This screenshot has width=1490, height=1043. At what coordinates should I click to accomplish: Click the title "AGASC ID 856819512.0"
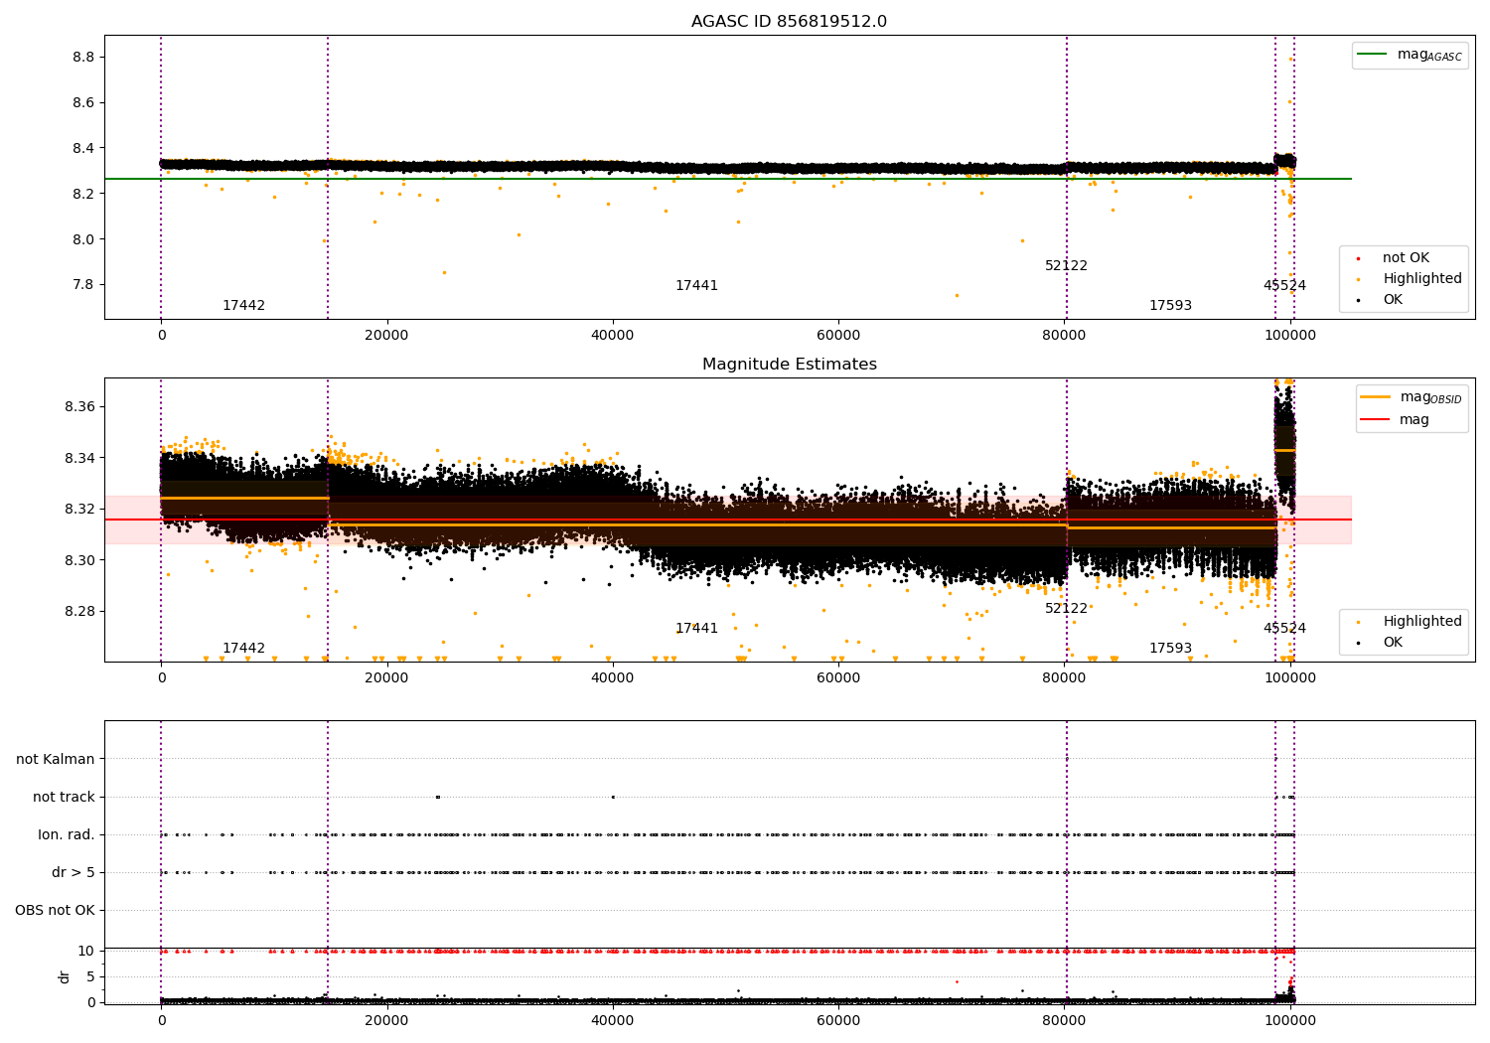click(x=789, y=22)
